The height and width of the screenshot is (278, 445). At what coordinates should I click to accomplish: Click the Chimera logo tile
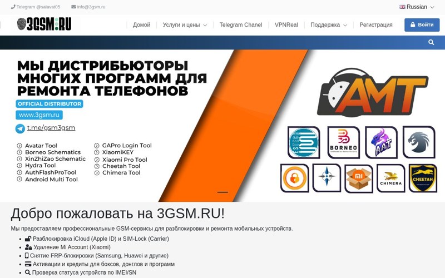pos(391,178)
